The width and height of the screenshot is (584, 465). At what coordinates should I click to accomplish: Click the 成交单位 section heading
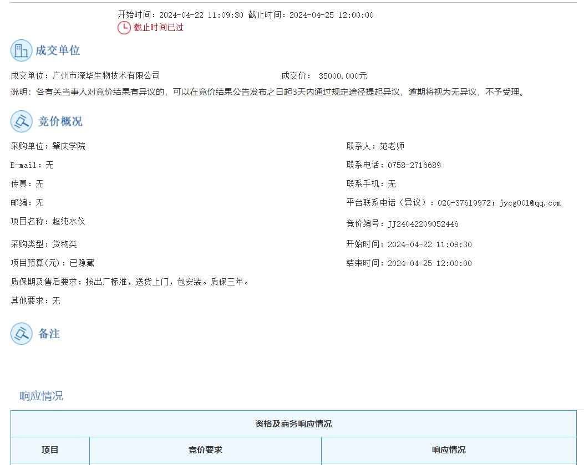pos(58,50)
